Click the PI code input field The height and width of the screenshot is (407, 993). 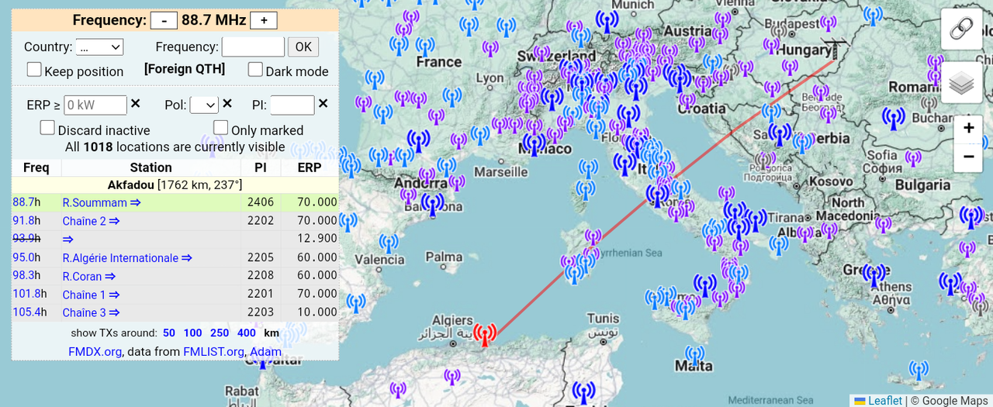coord(292,105)
